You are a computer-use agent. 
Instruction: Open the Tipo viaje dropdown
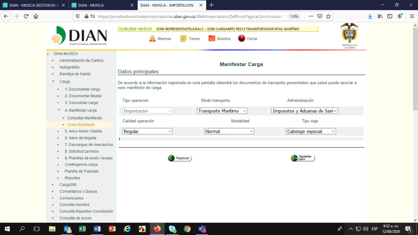pyautogui.click(x=311, y=131)
